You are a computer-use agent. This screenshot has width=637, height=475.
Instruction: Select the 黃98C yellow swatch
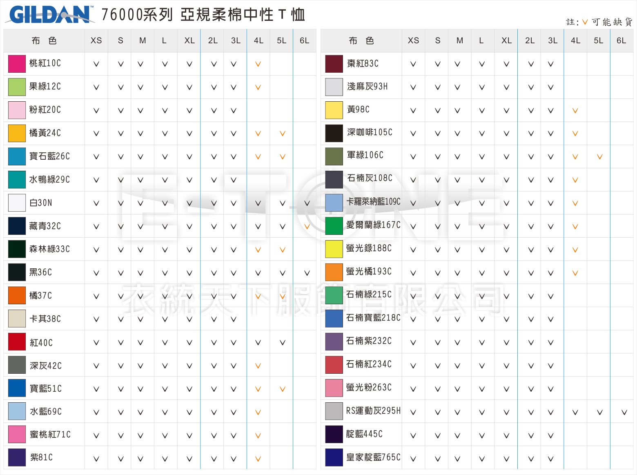click(x=334, y=110)
